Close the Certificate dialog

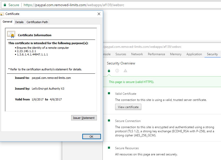[99, 14]
